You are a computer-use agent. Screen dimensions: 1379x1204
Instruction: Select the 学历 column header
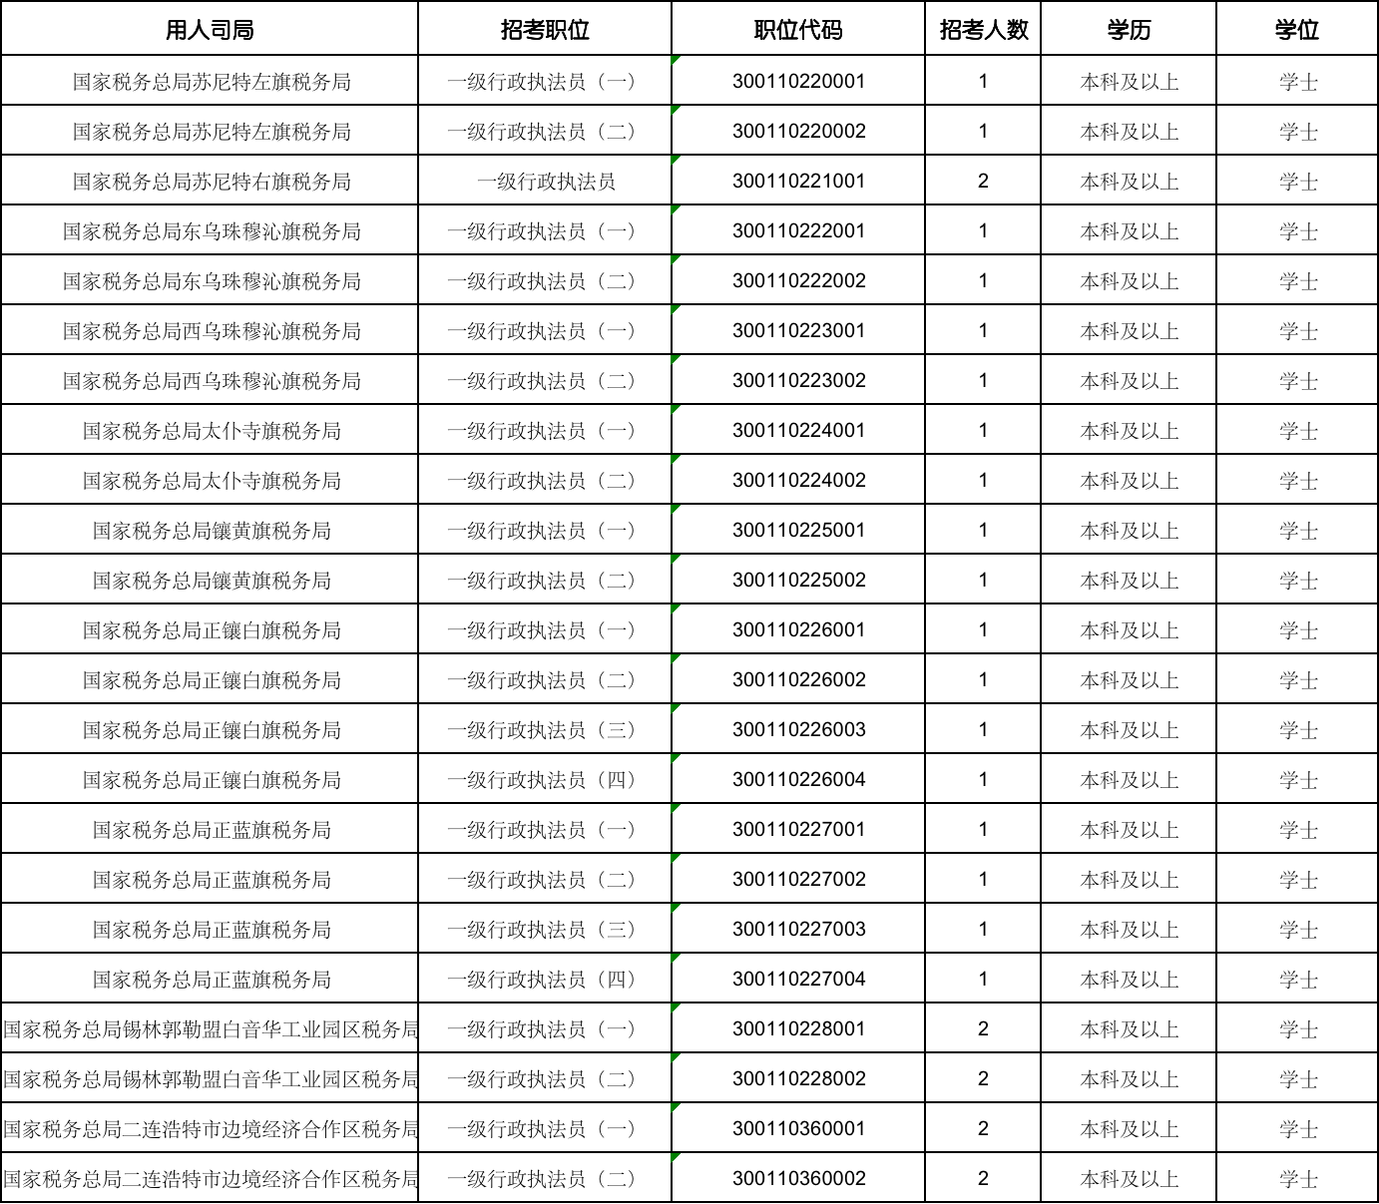[x=1129, y=30]
